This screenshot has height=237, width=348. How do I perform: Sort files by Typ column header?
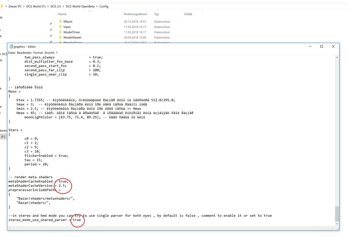157,14
